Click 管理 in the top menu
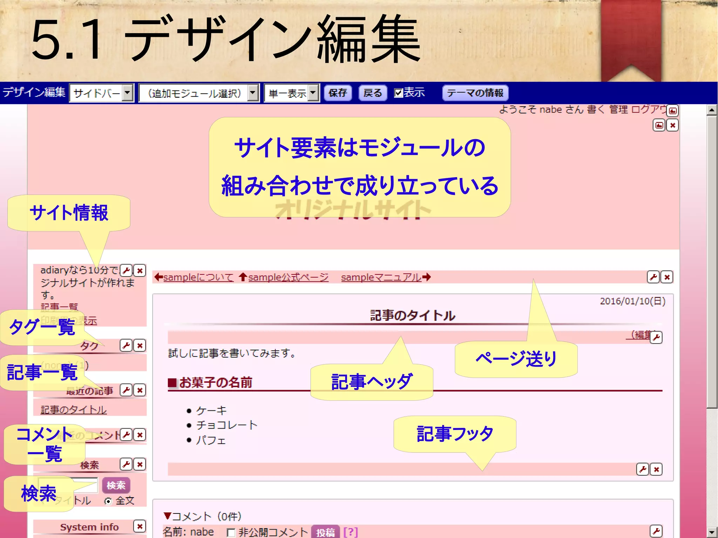This screenshot has width=718, height=538. point(618,109)
